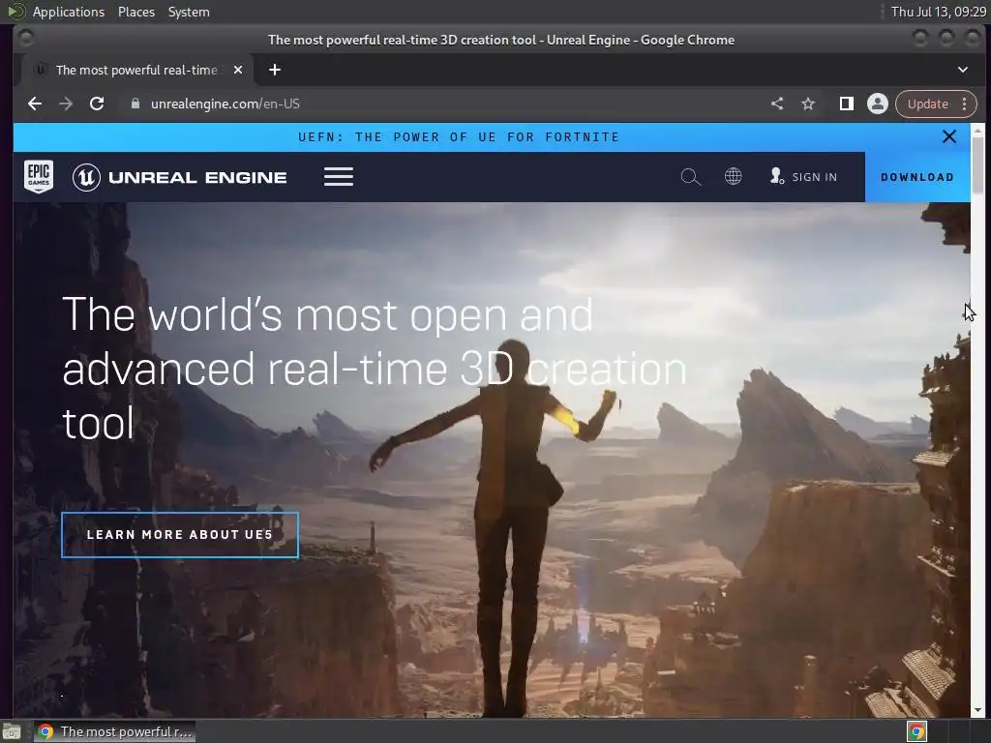The image size is (991, 743).
Task: Open the site search magnifier
Action: [691, 177]
